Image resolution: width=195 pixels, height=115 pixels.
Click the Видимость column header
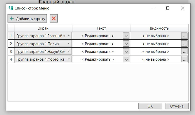(x=159, y=28)
